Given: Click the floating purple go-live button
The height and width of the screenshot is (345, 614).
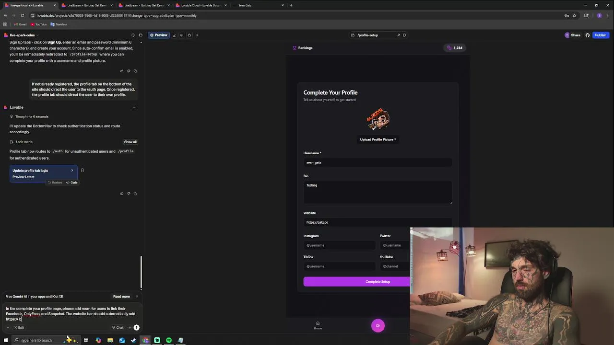Looking at the screenshot, I should point(378,326).
